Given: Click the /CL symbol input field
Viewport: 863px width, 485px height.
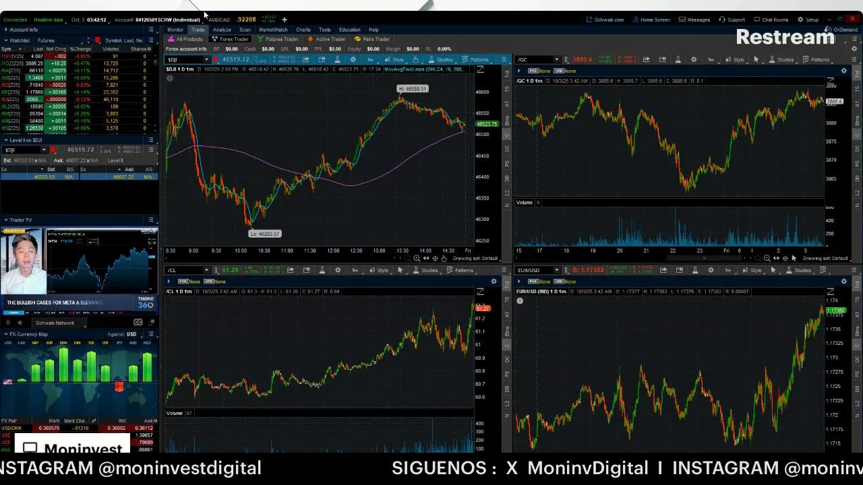Looking at the screenshot, I should point(183,270).
